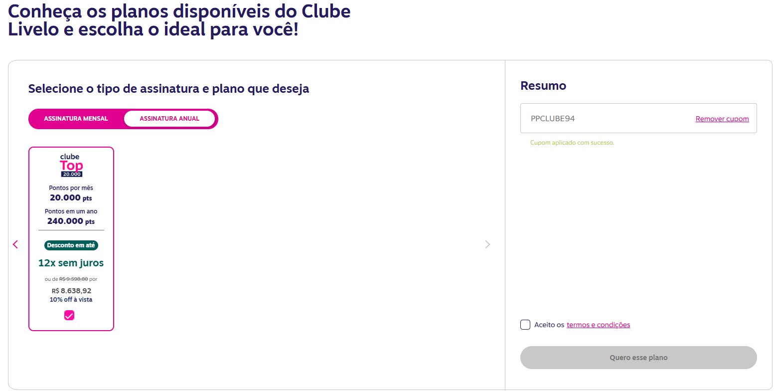Click the Resumo heading
The image size is (774, 391).
(x=543, y=85)
